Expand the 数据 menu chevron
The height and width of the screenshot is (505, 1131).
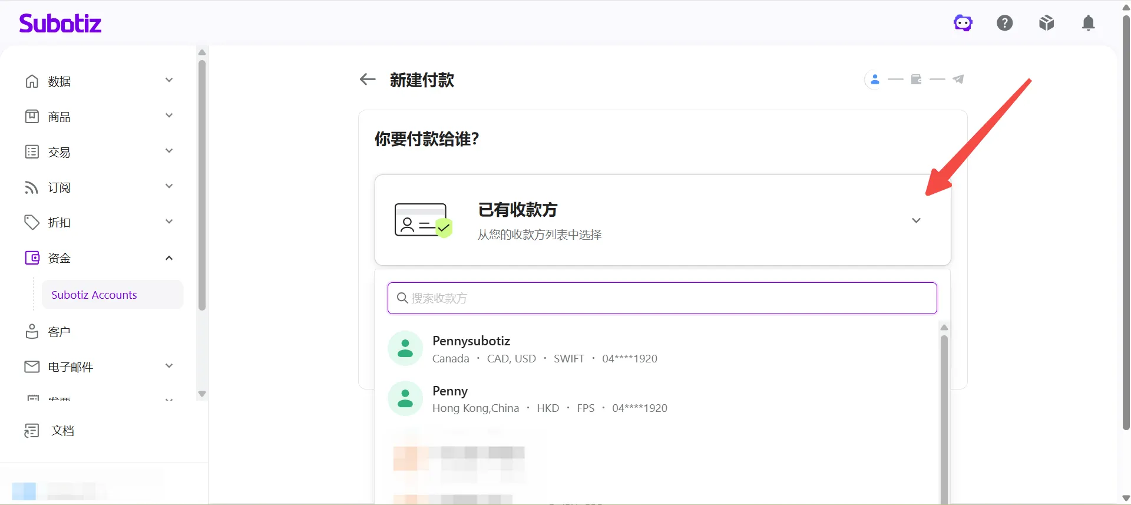pos(169,80)
